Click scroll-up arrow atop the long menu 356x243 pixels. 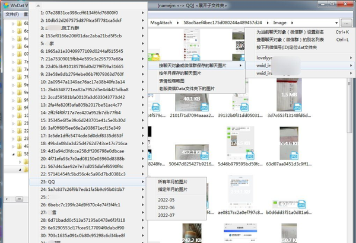pyautogui.click(x=38, y=5)
